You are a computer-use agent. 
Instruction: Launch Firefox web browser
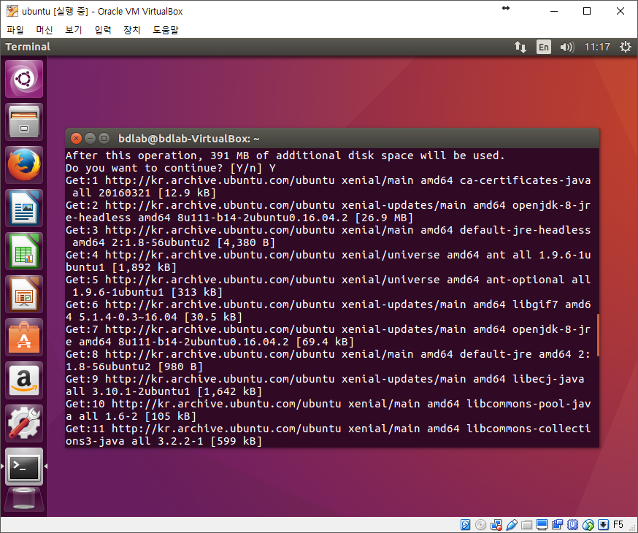tap(24, 165)
